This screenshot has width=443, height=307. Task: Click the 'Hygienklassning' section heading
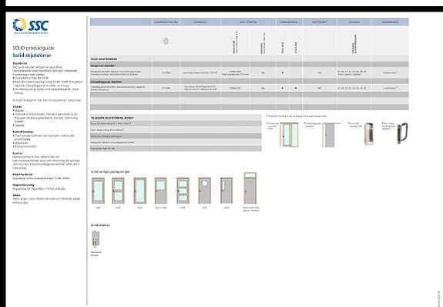23,185
